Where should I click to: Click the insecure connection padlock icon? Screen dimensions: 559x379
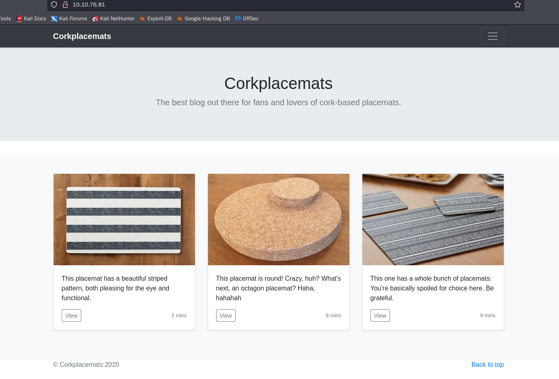pos(65,4)
